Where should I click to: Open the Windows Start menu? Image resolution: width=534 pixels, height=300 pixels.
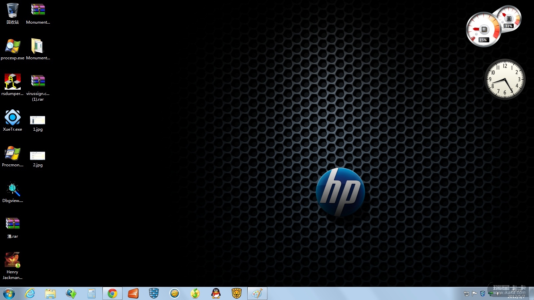point(9,294)
